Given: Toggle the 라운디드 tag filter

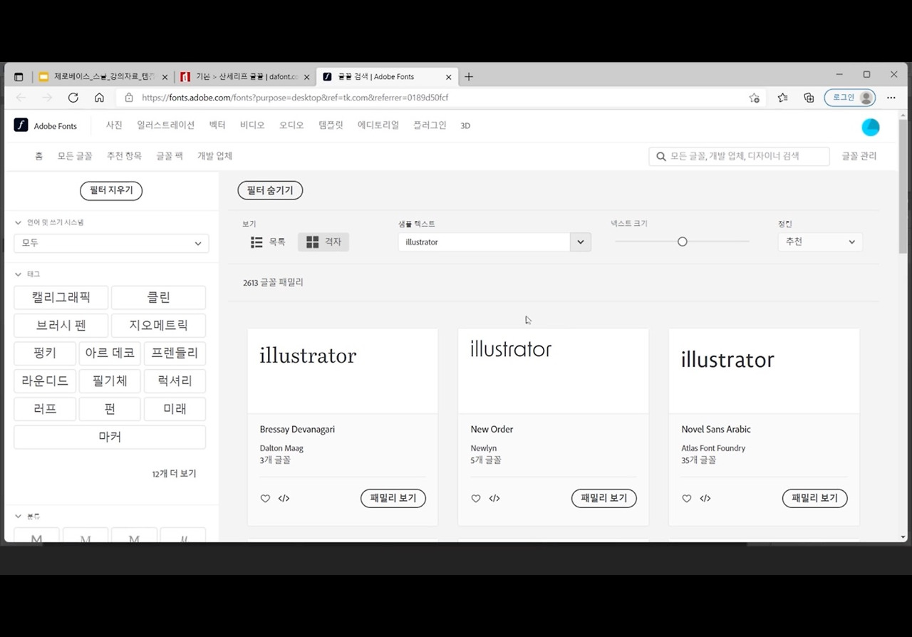Looking at the screenshot, I should point(45,380).
